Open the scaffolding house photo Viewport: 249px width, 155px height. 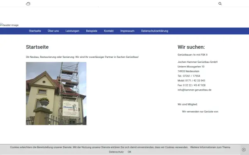56,93
